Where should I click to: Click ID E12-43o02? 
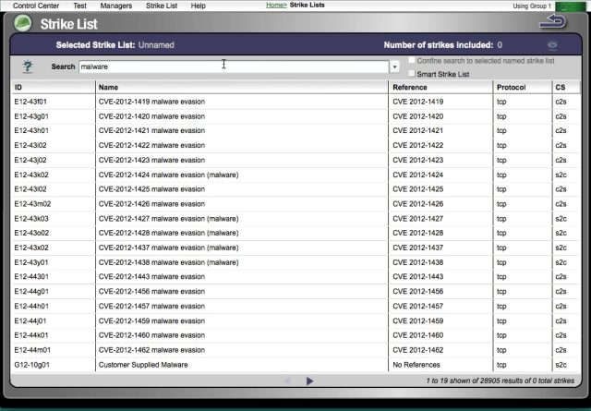pyautogui.click(x=31, y=233)
